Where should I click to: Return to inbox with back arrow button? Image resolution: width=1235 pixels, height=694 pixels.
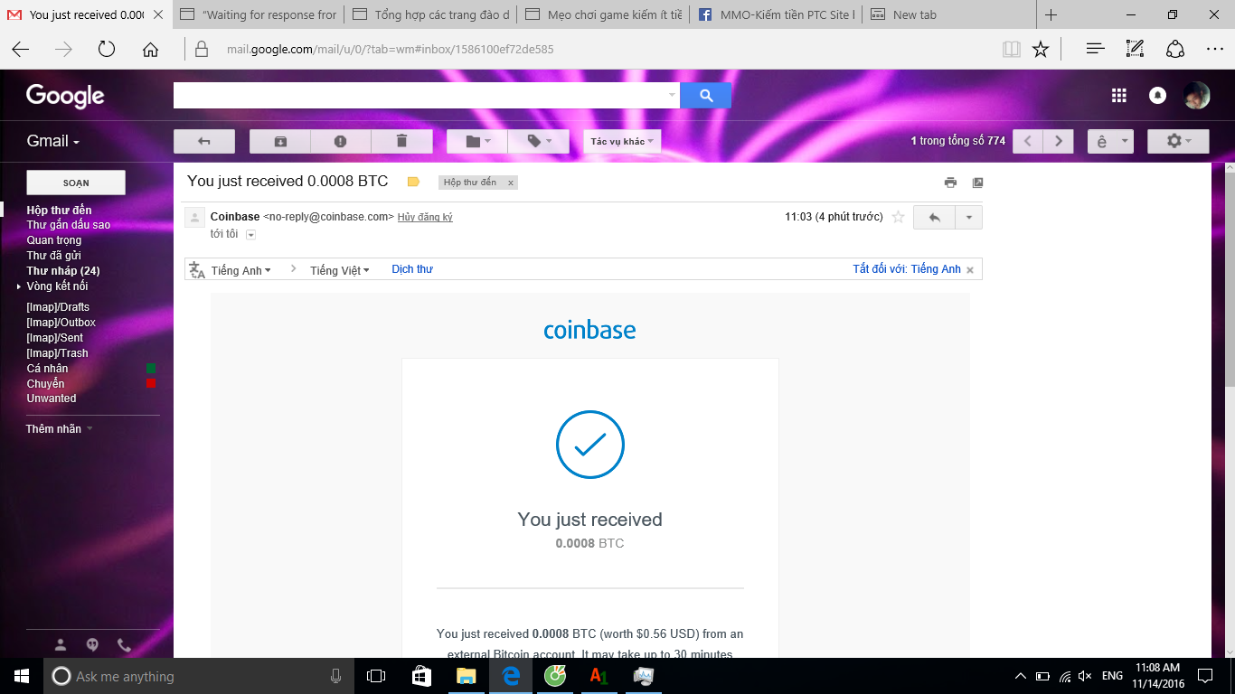[204, 141]
